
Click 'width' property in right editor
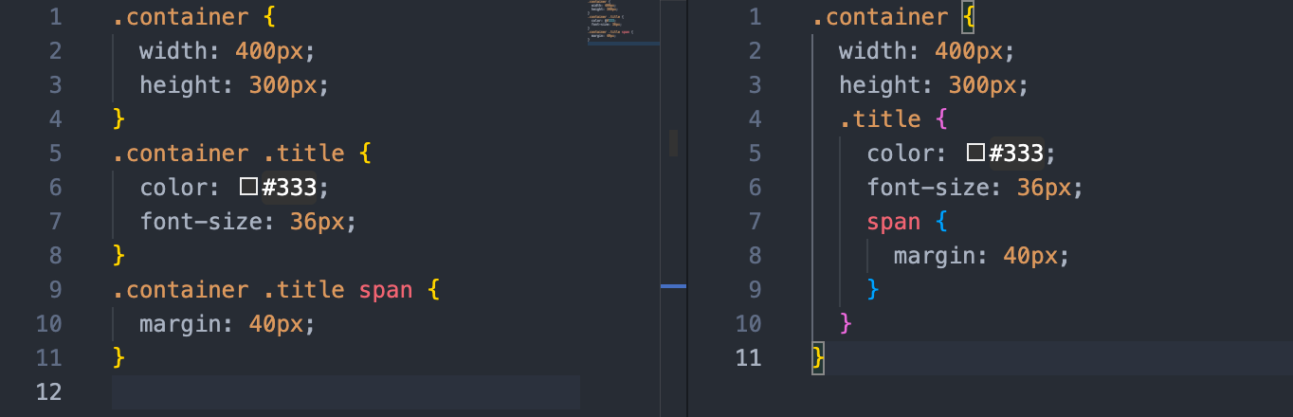click(x=873, y=51)
